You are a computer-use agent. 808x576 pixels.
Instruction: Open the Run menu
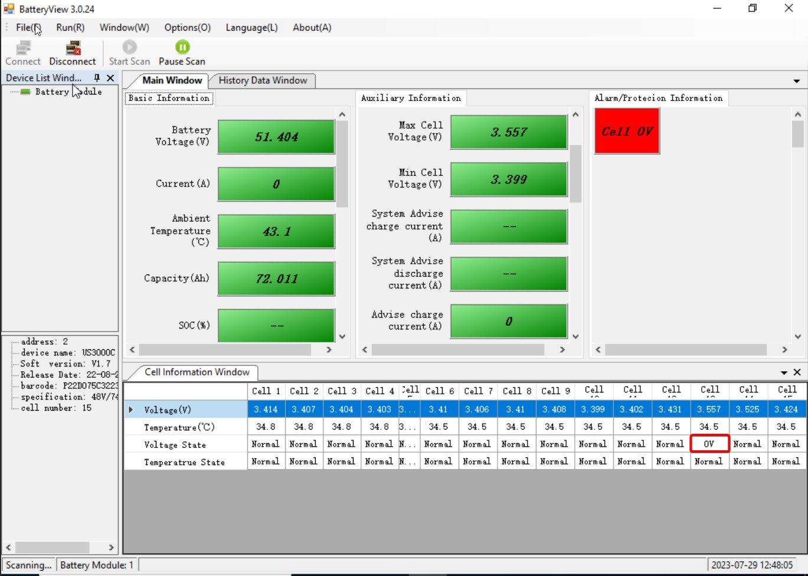point(70,28)
